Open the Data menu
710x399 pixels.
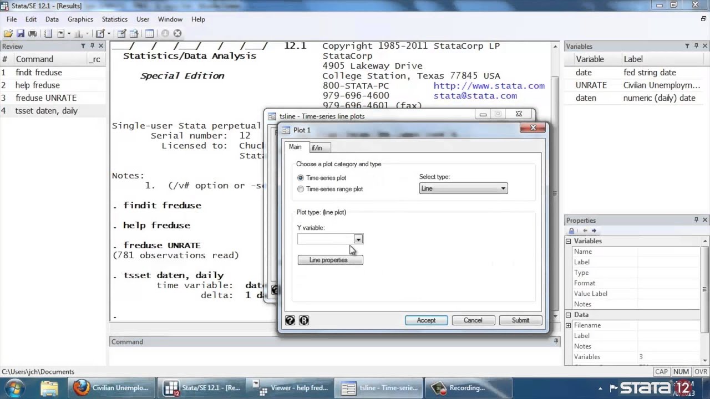click(52, 19)
